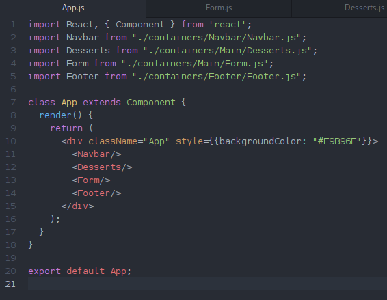Click line number 10 in gutter

11,141
